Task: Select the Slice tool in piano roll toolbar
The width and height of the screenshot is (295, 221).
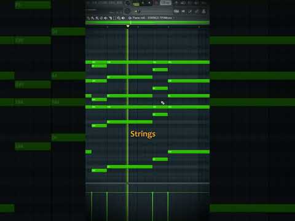Action: click(110, 18)
